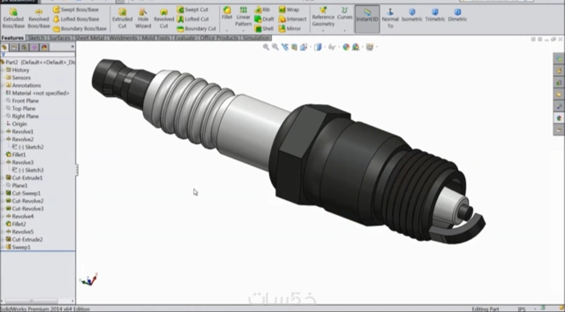Expand the Cut-Extrude1 feature node
The image size is (565, 312).
[x=3, y=178]
